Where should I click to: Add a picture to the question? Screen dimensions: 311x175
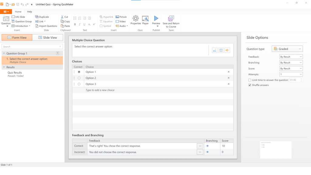pyautogui.click(x=121, y=17)
